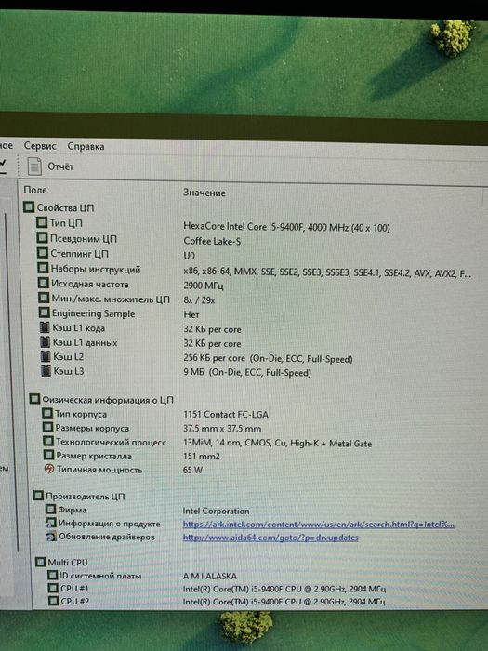Click the icon beside Мин./макс. множитель ЦП
The height and width of the screenshot is (651, 488).
click(44, 299)
